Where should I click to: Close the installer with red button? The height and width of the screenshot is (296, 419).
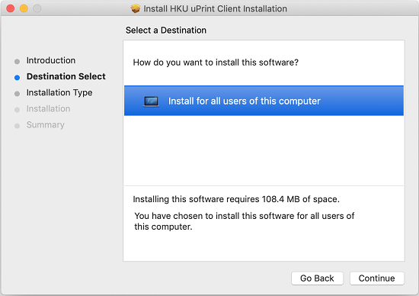pyautogui.click(x=11, y=8)
